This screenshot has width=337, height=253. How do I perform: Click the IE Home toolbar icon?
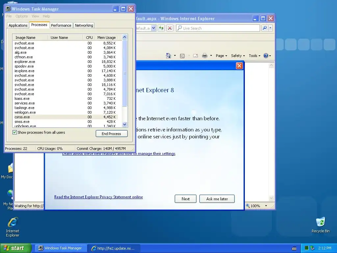pos(168,56)
